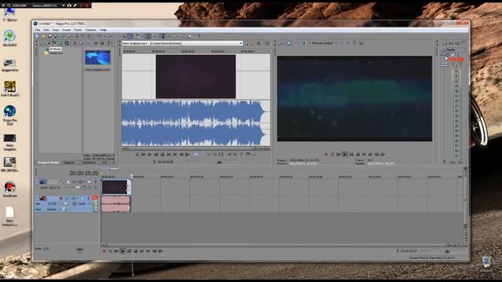
Task: Open the Insert menu
Action: coord(66,30)
